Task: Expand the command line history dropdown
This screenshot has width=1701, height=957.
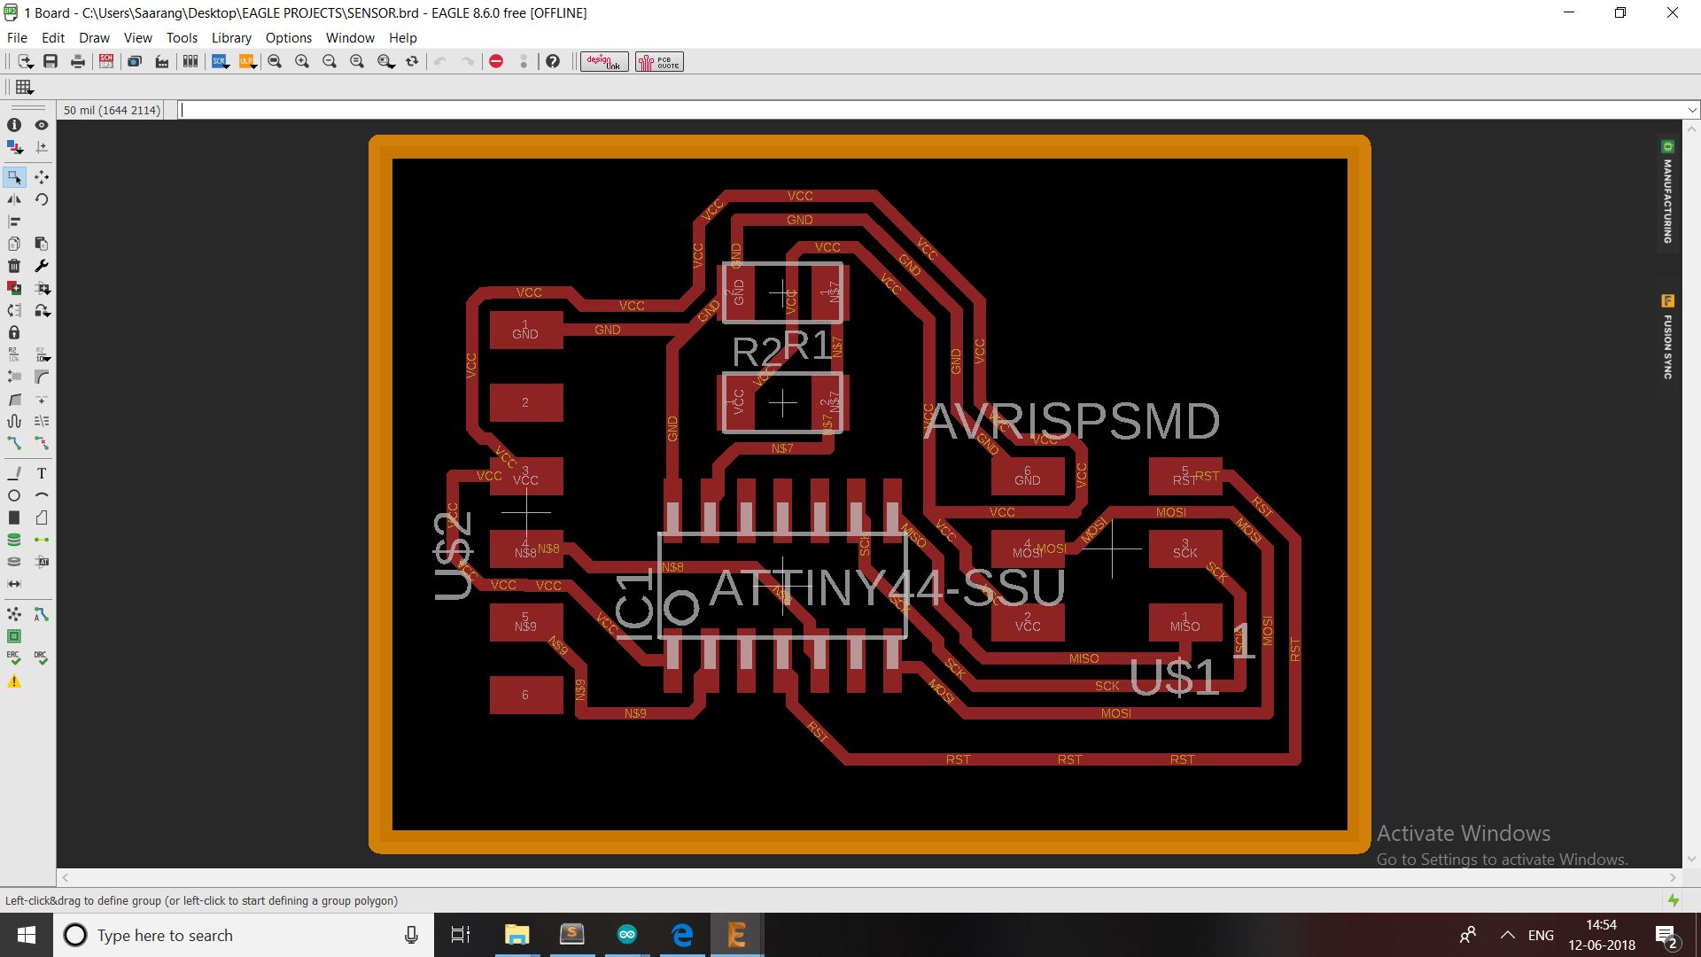Action: point(1691,110)
